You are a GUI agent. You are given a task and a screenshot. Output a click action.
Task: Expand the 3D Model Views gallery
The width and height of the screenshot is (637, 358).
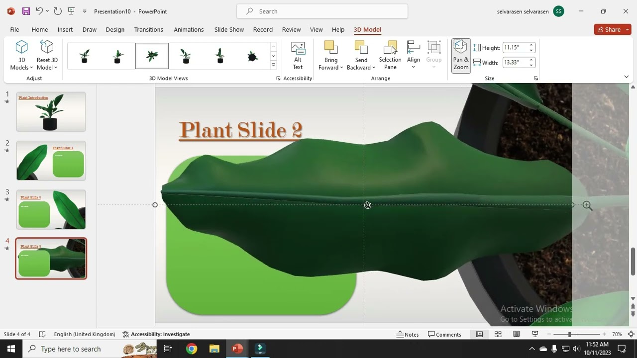point(273,65)
